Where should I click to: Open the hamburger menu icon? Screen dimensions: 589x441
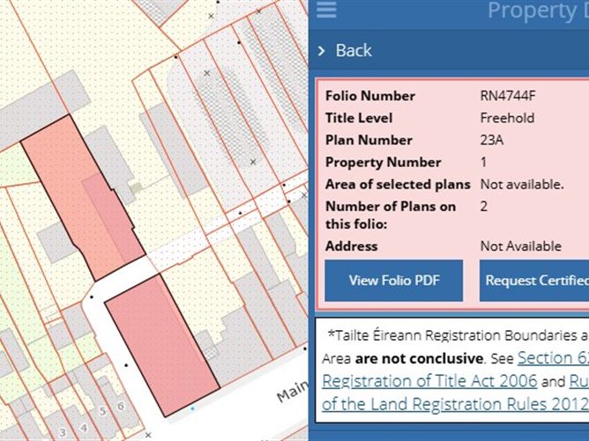pyautogui.click(x=326, y=10)
